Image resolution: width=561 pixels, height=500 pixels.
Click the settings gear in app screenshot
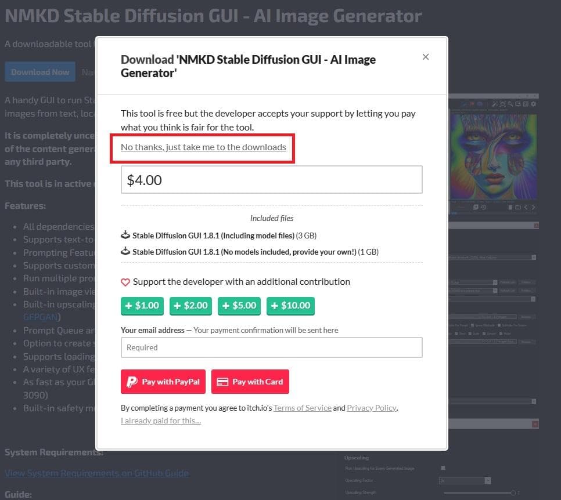pyautogui.click(x=534, y=104)
